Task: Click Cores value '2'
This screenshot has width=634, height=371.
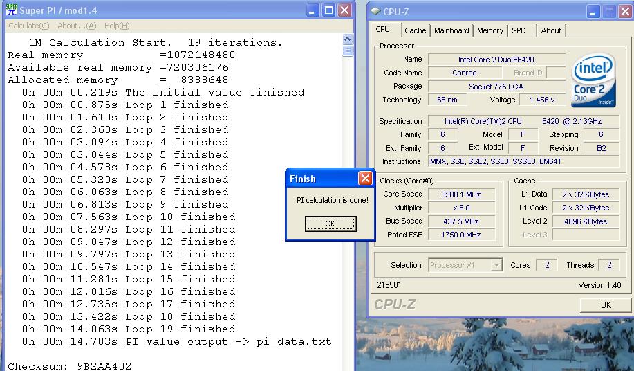Action: tap(547, 265)
